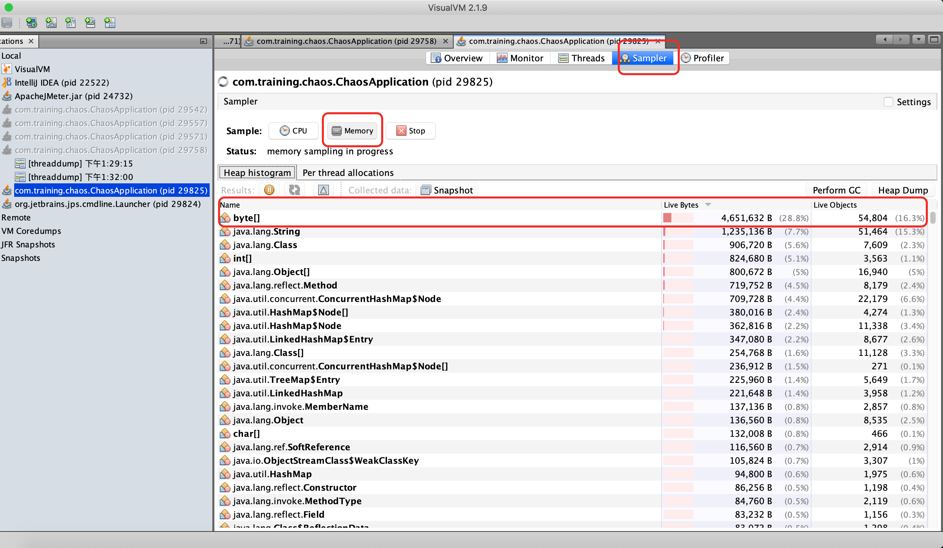Select the int[] class row
Viewport: 943px width, 548px height.
tap(572, 258)
